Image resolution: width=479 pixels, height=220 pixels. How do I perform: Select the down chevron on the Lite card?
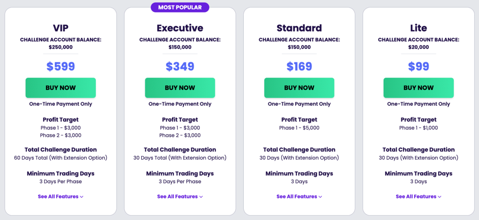pos(440,197)
